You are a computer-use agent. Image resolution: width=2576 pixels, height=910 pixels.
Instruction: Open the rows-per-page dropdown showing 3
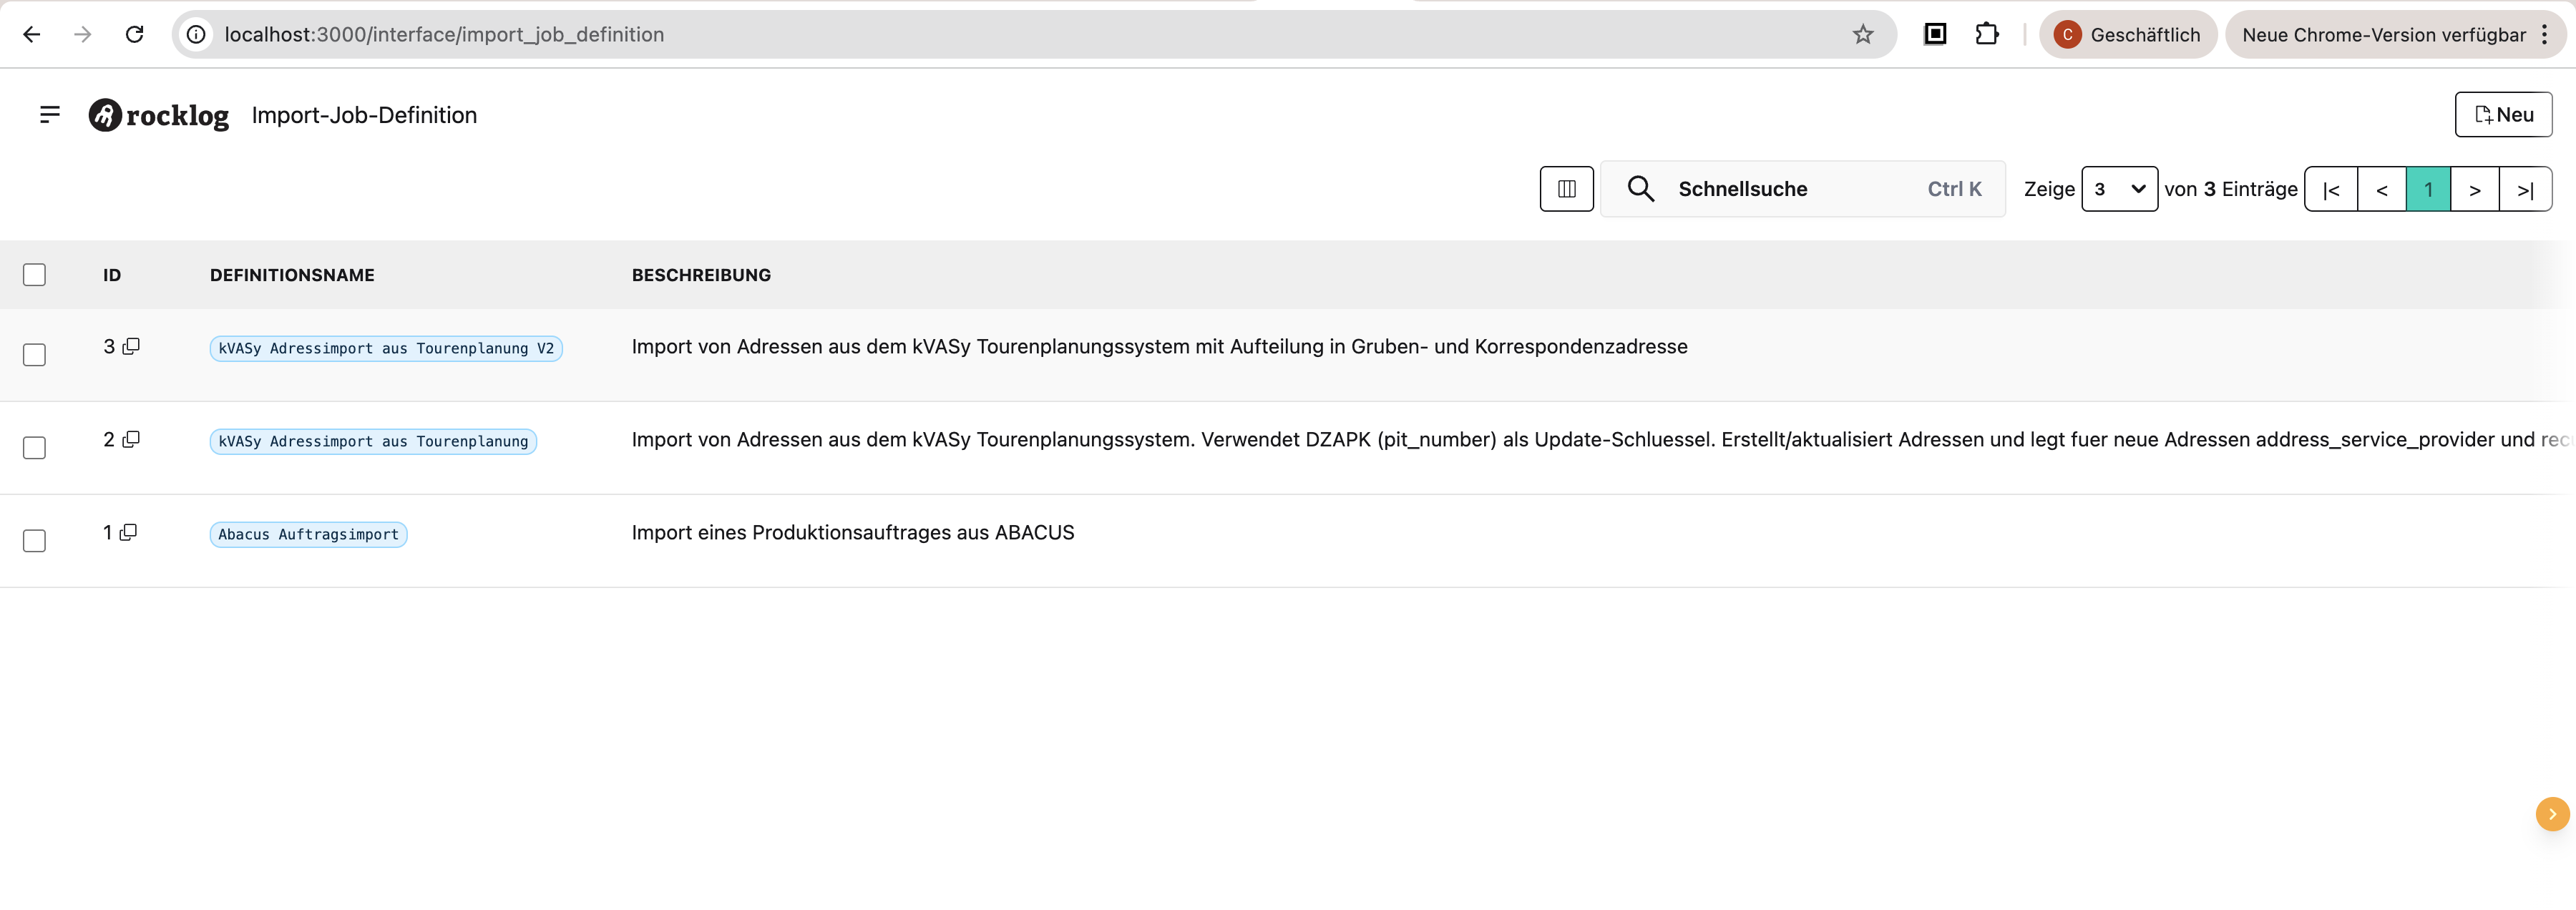tap(2119, 189)
